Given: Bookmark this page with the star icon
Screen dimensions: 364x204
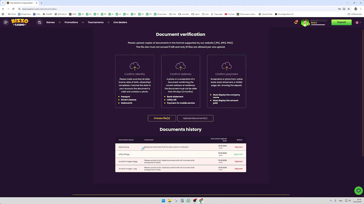Looking at the screenshot, I should click(x=349, y=9).
